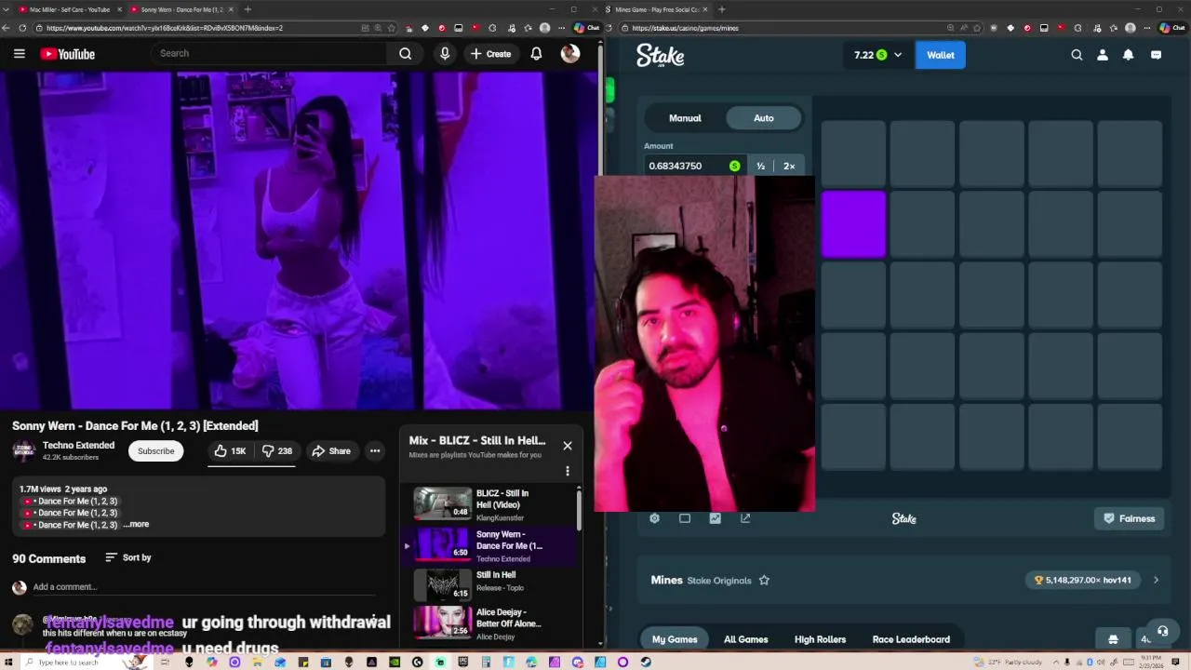Open Stake live support headset
1191x670 pixels.
pyautogui.click(x=1162, y=631)
